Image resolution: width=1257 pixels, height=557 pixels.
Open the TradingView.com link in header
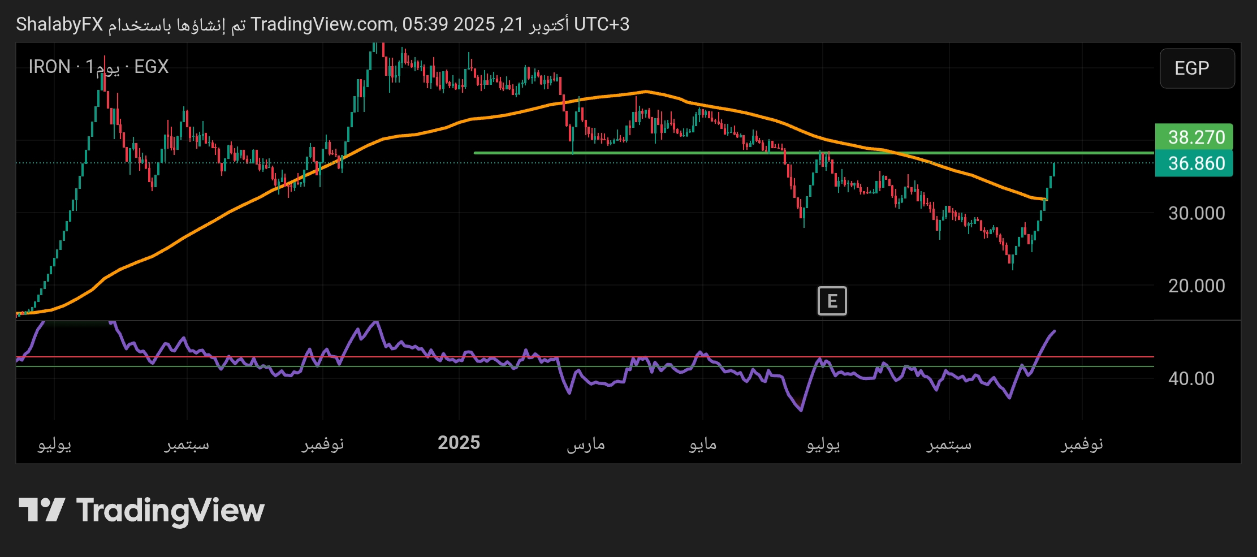click(323, 24)
